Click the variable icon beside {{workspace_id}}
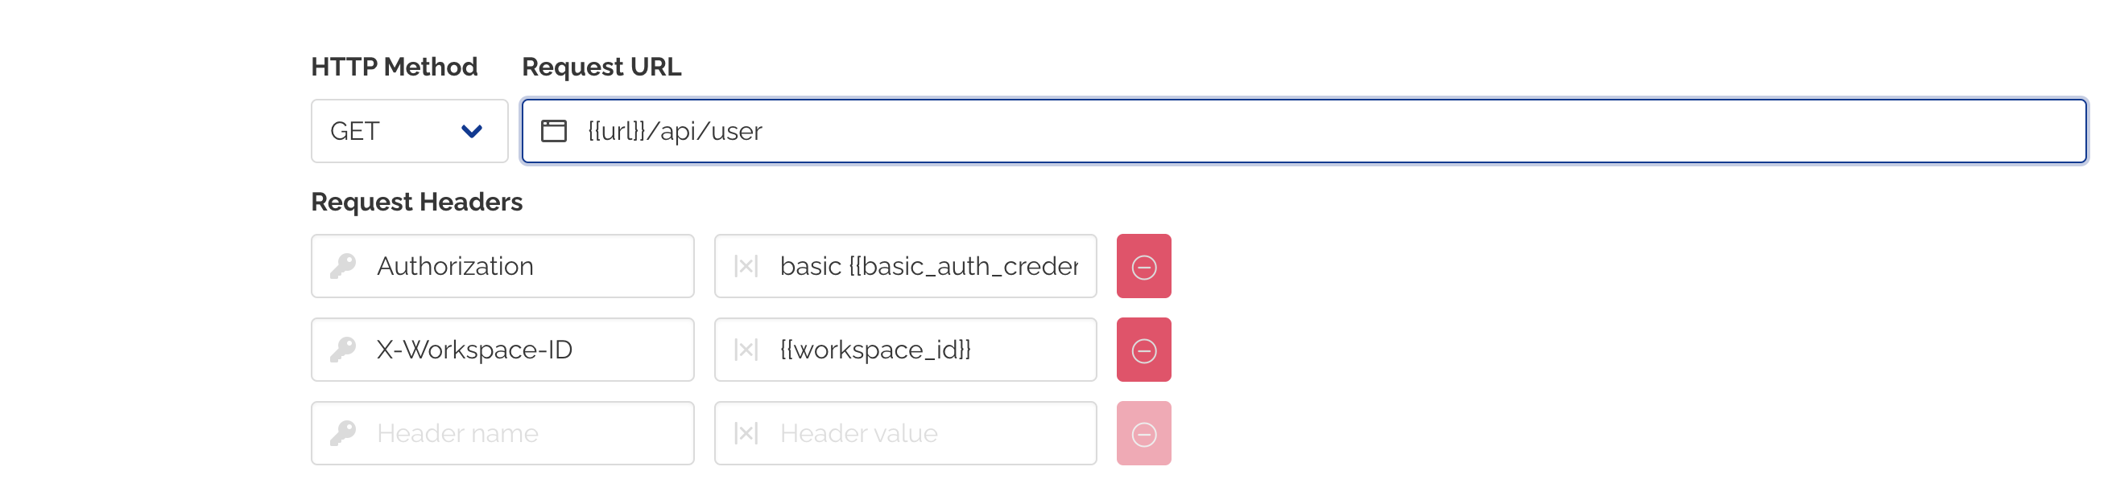2116x479 pixels. (746, 350)
